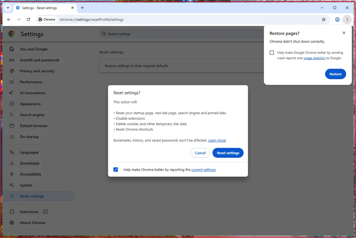Click the Autofill key icon

tap(12, 60)
